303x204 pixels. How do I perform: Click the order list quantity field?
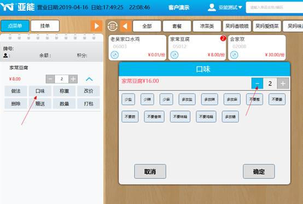[x=62, y=79]
